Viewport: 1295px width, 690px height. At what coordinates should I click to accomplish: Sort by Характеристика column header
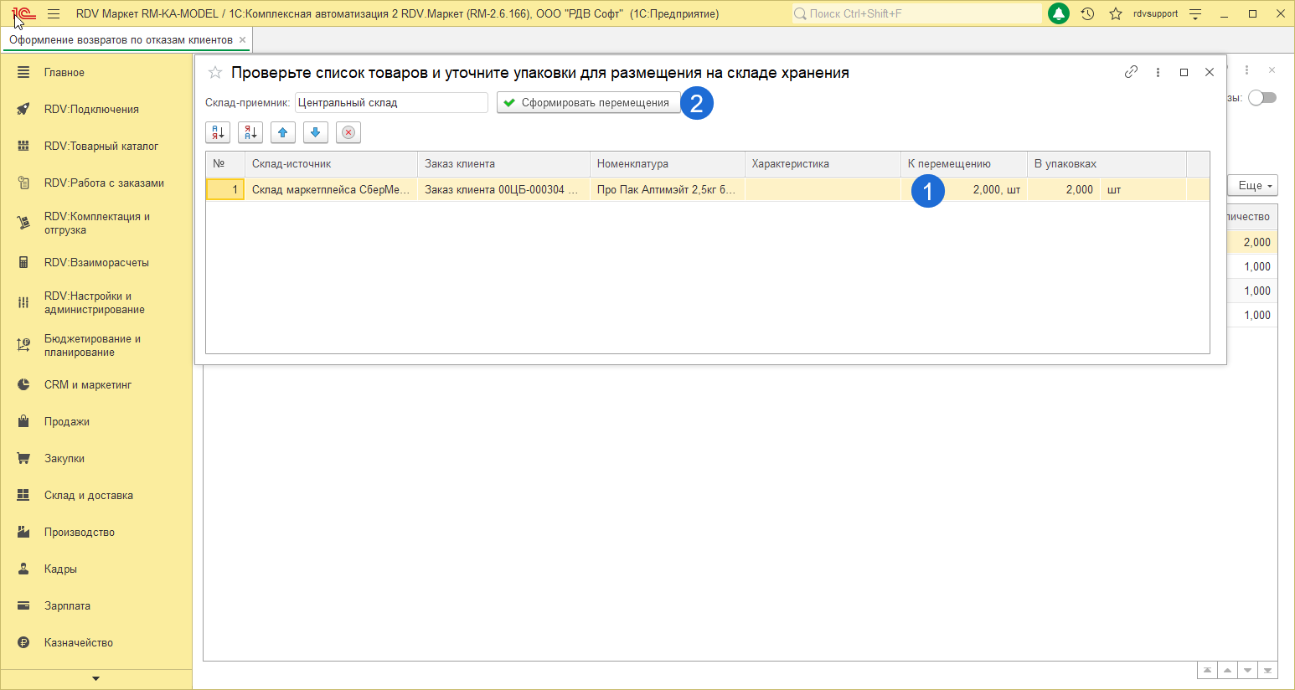823,164
